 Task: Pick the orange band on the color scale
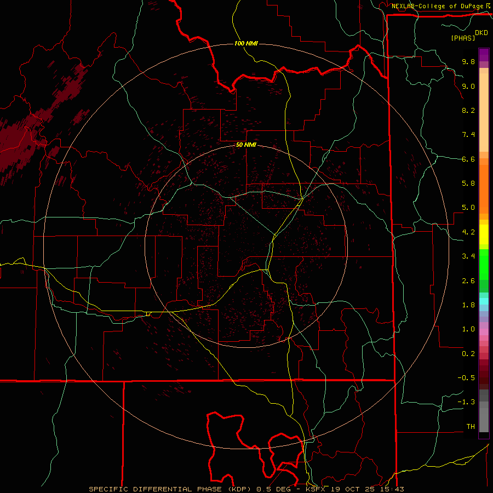(x=484, y=189)
